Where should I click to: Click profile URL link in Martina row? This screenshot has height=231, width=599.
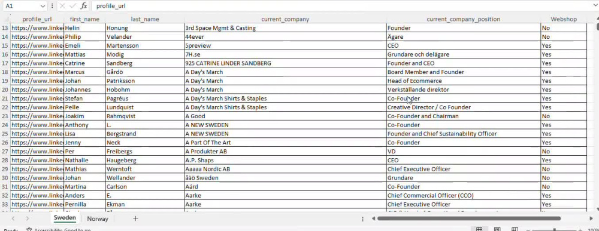pos(37,186)
